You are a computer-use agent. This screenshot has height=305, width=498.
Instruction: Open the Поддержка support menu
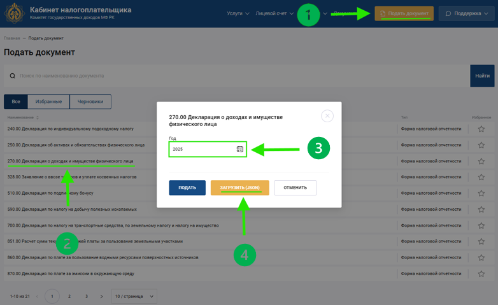click(x=466, y=13)
